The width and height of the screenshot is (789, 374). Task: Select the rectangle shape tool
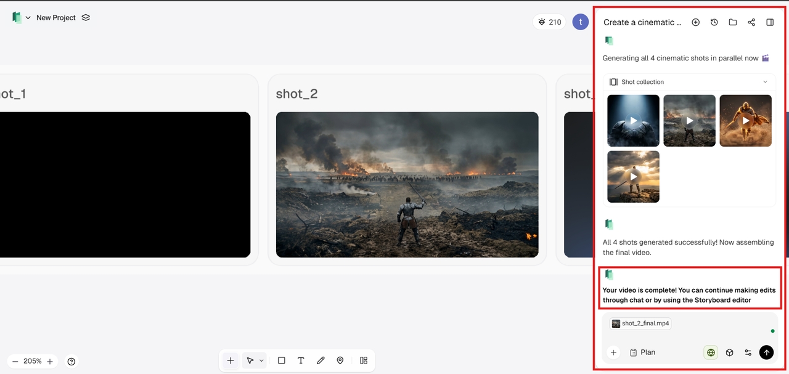(x=281, y=360)
